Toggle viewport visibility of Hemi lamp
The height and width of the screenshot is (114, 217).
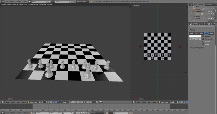(209, 14)
